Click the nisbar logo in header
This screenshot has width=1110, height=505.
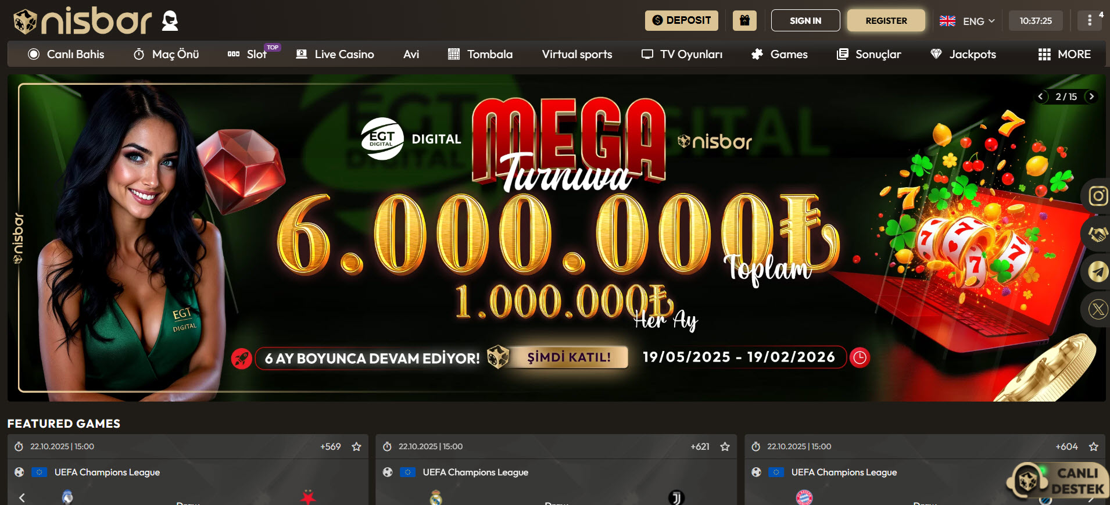pos(83,21)
